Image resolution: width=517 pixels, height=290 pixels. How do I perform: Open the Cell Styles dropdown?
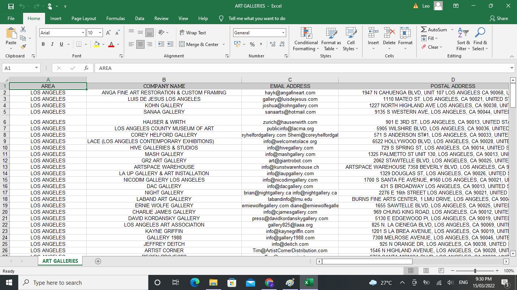(x=350, y=39)
